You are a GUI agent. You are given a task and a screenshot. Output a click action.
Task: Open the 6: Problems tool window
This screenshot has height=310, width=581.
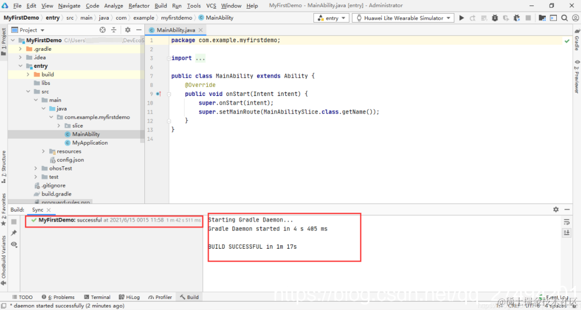click(x=58, y=297)
